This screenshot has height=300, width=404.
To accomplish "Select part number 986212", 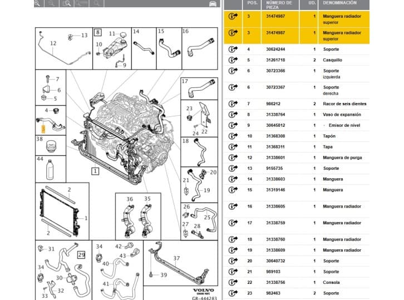I will point(273,104).
